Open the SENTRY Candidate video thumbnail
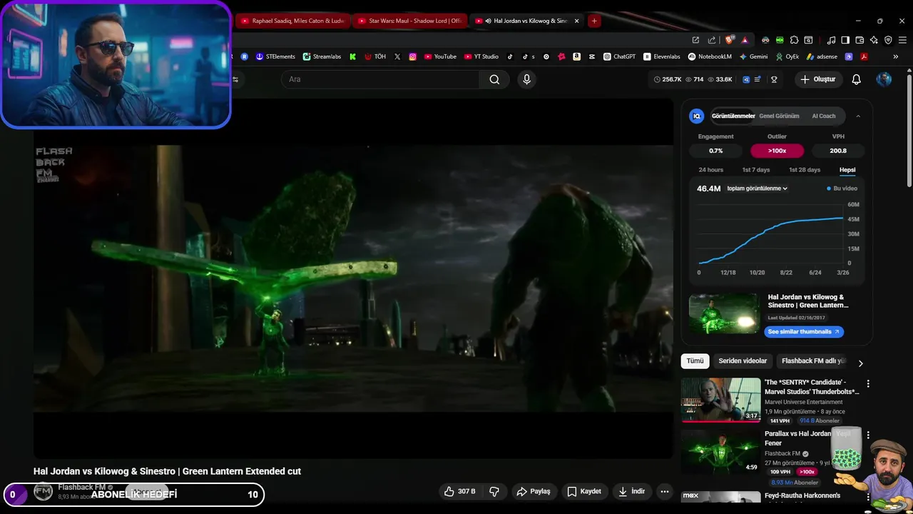 tap(720, 399)
